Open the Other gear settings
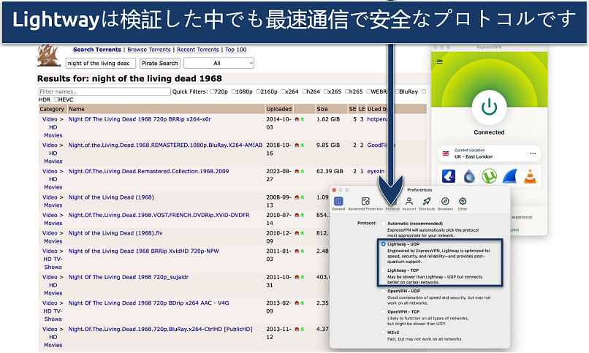 [x=463, y=202]
